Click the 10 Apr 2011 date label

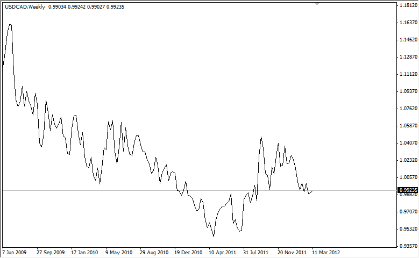[x=223, y=253]
